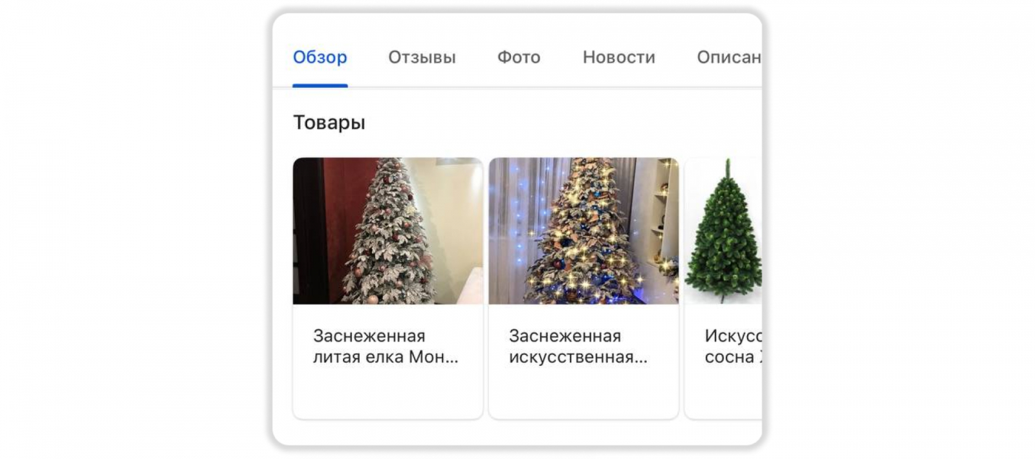View the green pine tree product image

coord(723,231)
